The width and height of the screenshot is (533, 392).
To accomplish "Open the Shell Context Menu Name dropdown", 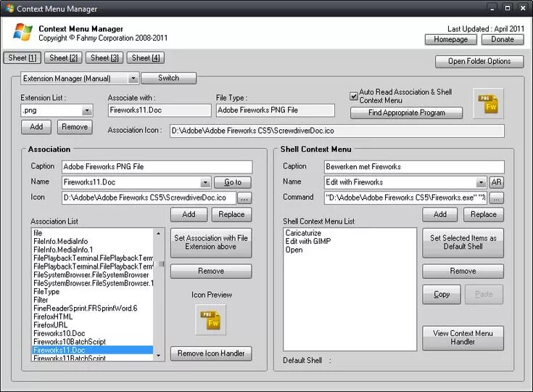I will tap(481, 182).
